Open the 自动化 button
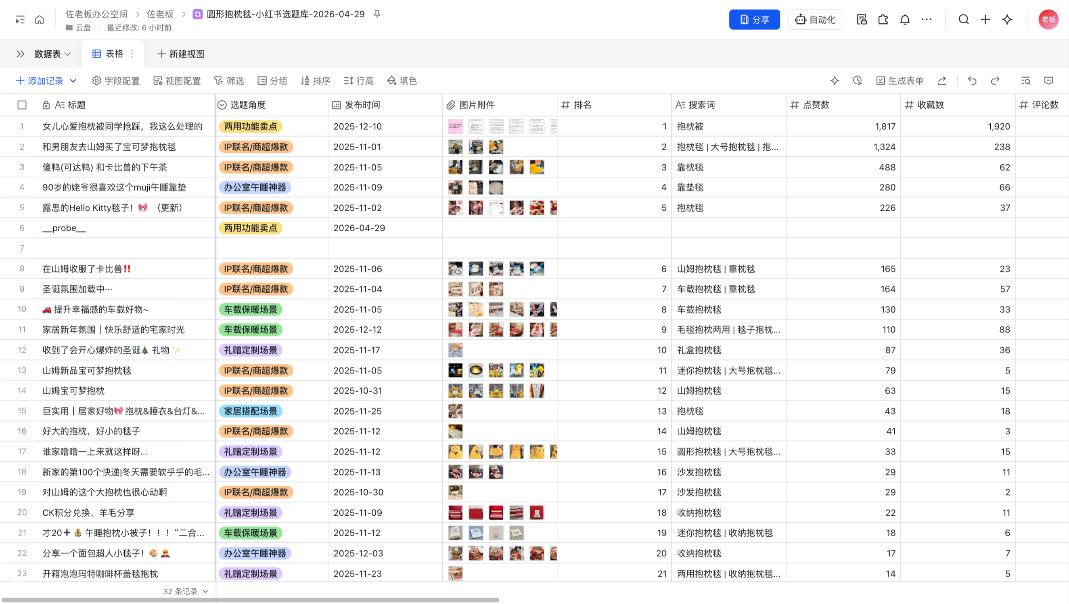This screenshot has height=604, width=1069. coord(815,19)
